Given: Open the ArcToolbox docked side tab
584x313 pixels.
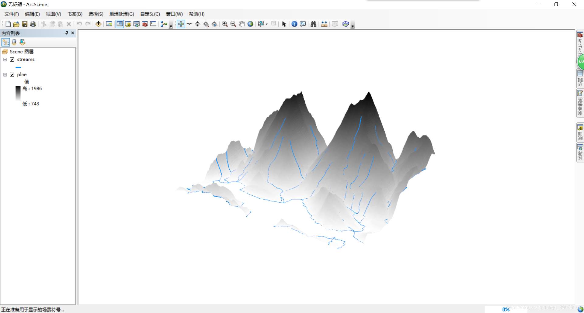Looking at the screenshot, I should [x=580, y=43].
